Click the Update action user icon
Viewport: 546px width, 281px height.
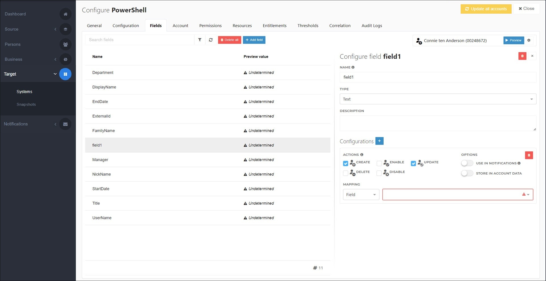point(420,163)
